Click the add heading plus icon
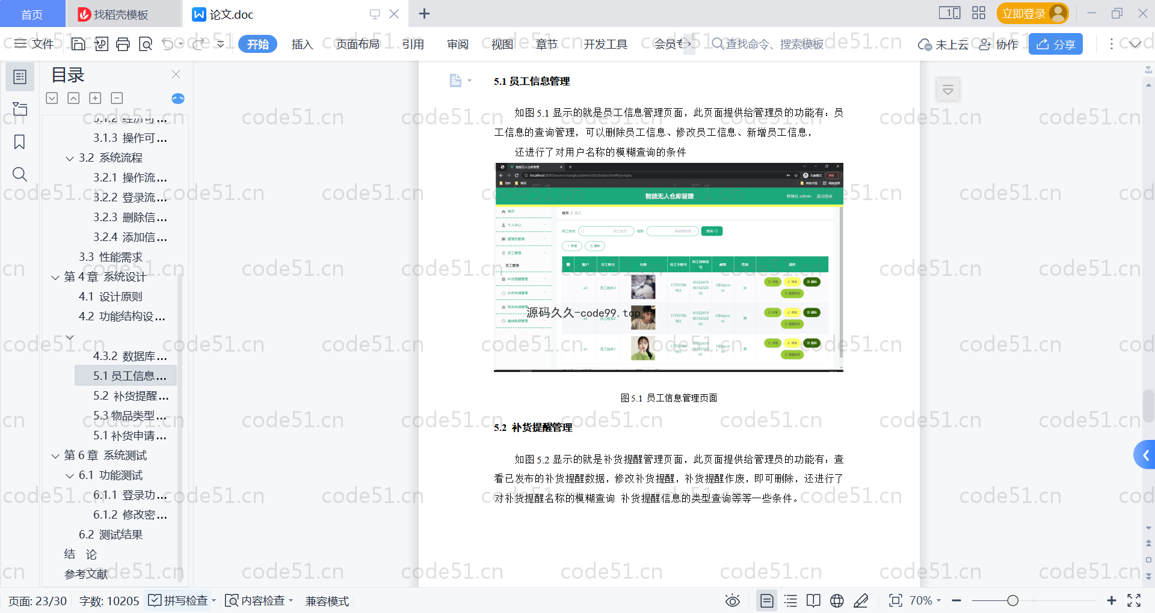Viewport: 1155px width, 613px height. coord(95,98)
